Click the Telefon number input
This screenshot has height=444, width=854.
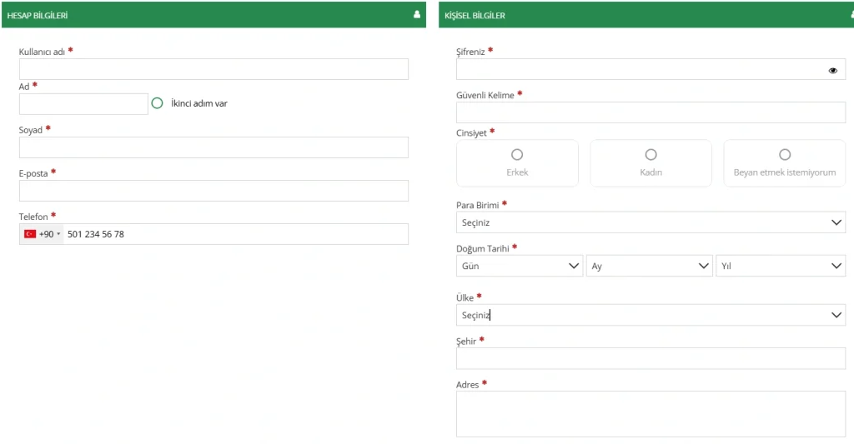pos(234,234)
